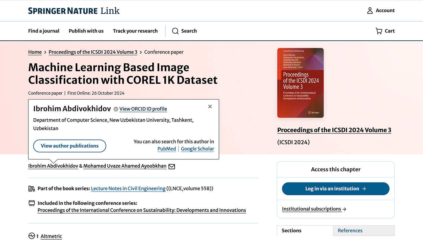Go to Home breadcrumb link

tap(35, 52)
